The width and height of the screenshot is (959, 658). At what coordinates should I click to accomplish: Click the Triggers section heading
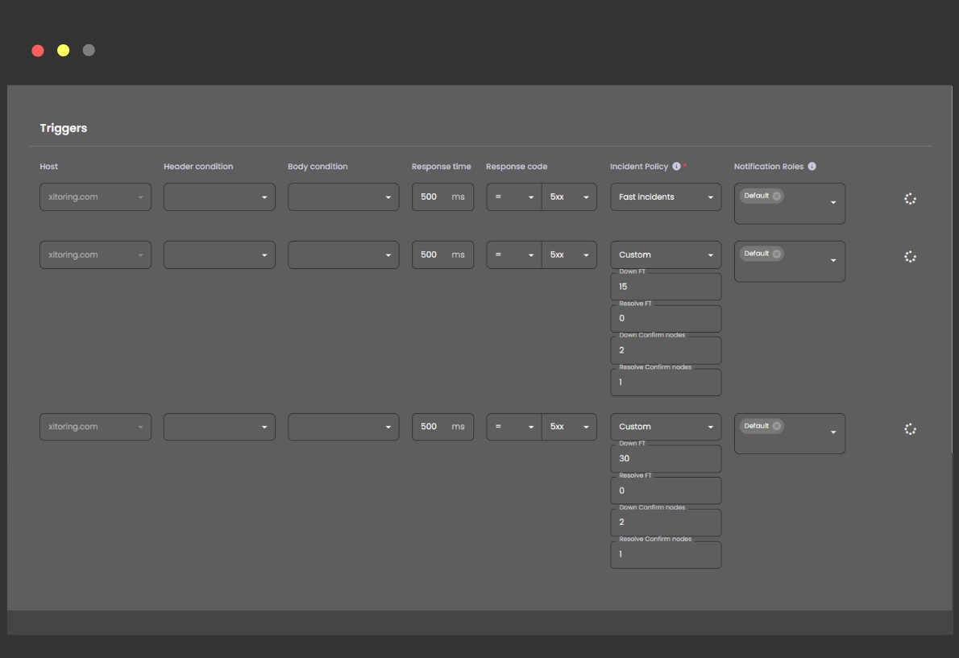click(64, 128)
